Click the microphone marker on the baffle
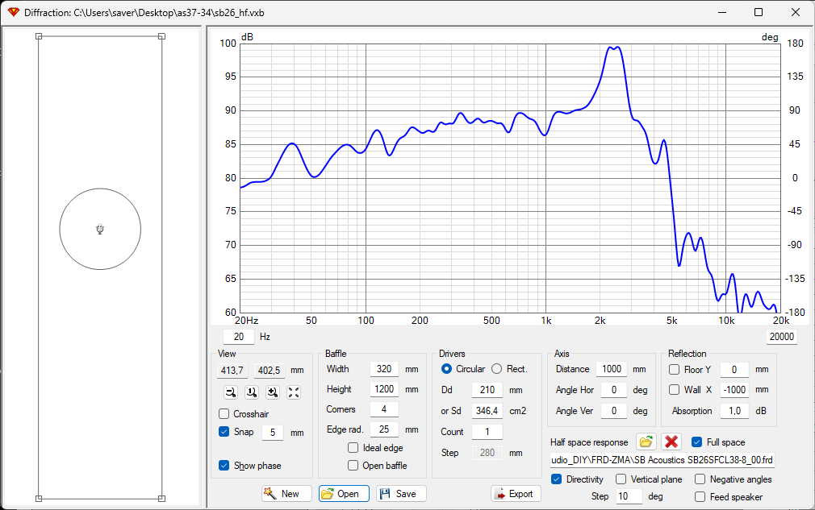 pos(100,230)
